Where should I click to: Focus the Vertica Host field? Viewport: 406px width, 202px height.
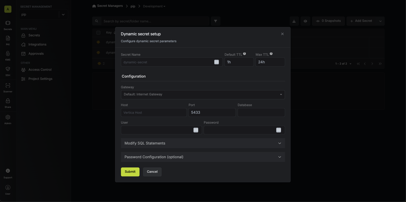pos(154,112)
